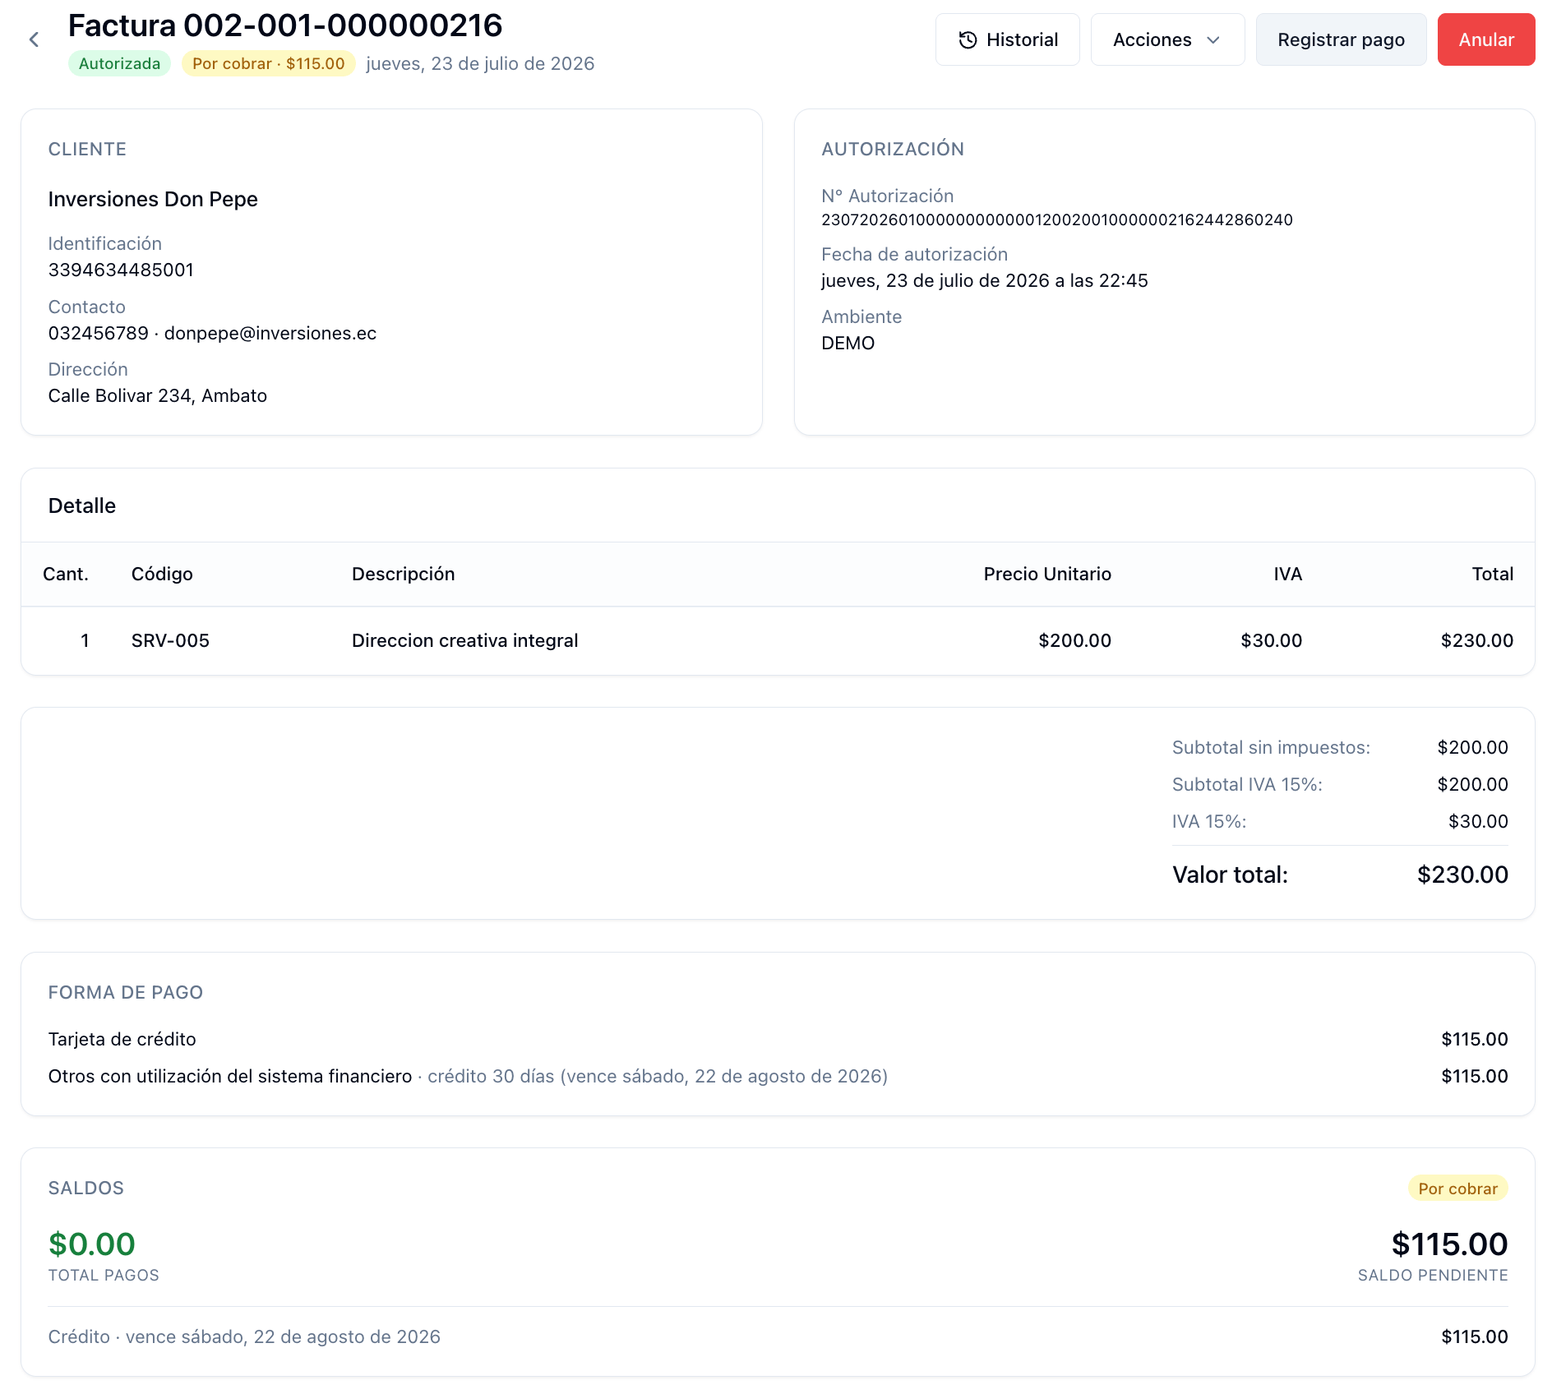The image size is (1552, 1394).
Task: Click the red Anular button
Action: 1485,39
